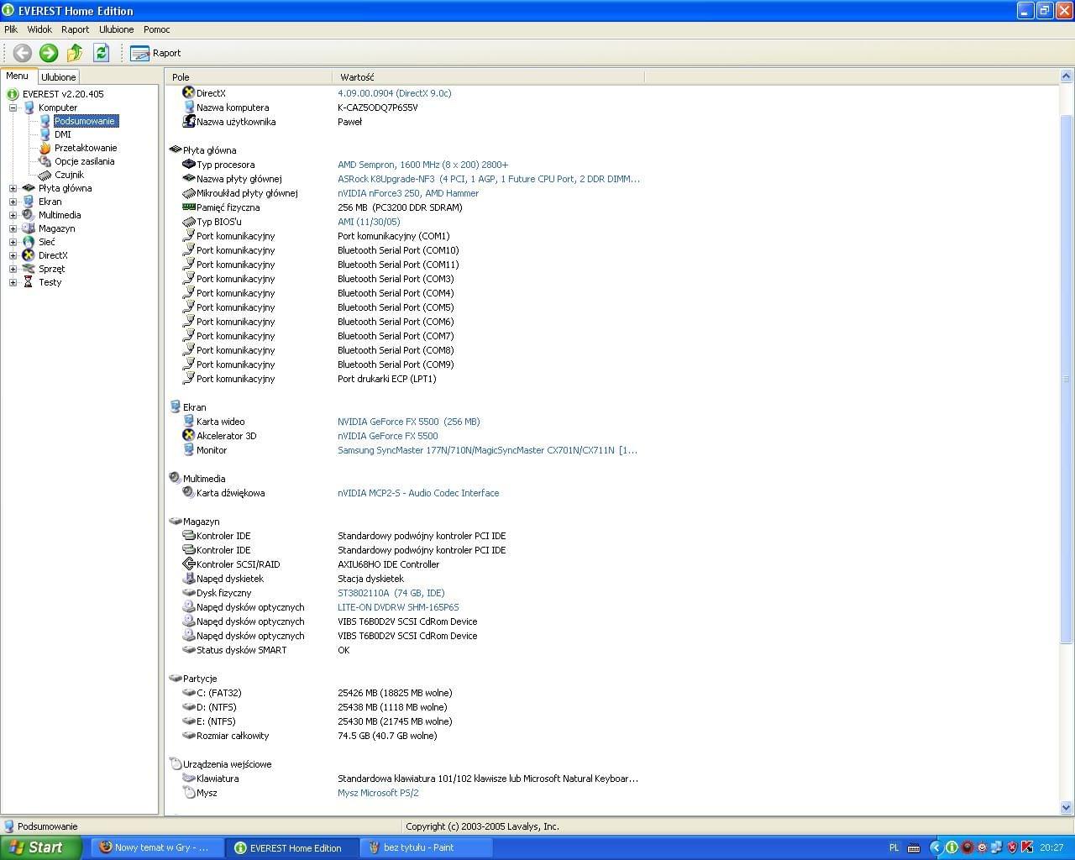This screenshot has height=860, width=1075.
Task: Click the Czujnik sensor icon
Action: 45,175
